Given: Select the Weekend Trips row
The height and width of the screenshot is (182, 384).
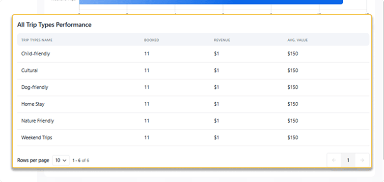Looking at the screenshot, I should tap(193, 137).
